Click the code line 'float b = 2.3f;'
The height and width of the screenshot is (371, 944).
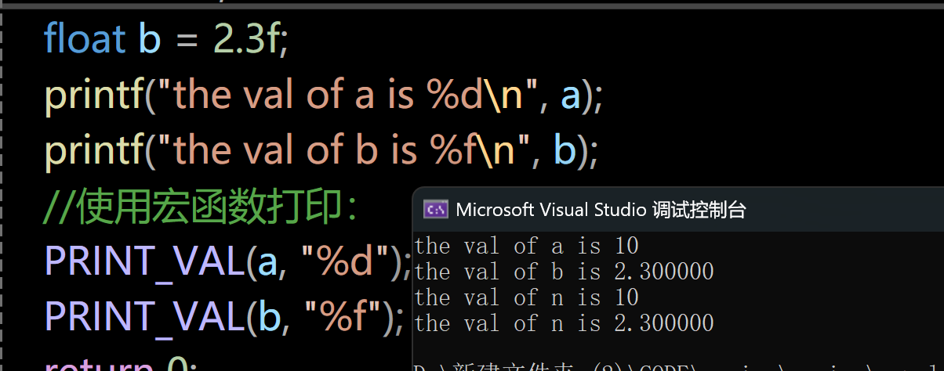pyautogui.click(x=166, y=39)
